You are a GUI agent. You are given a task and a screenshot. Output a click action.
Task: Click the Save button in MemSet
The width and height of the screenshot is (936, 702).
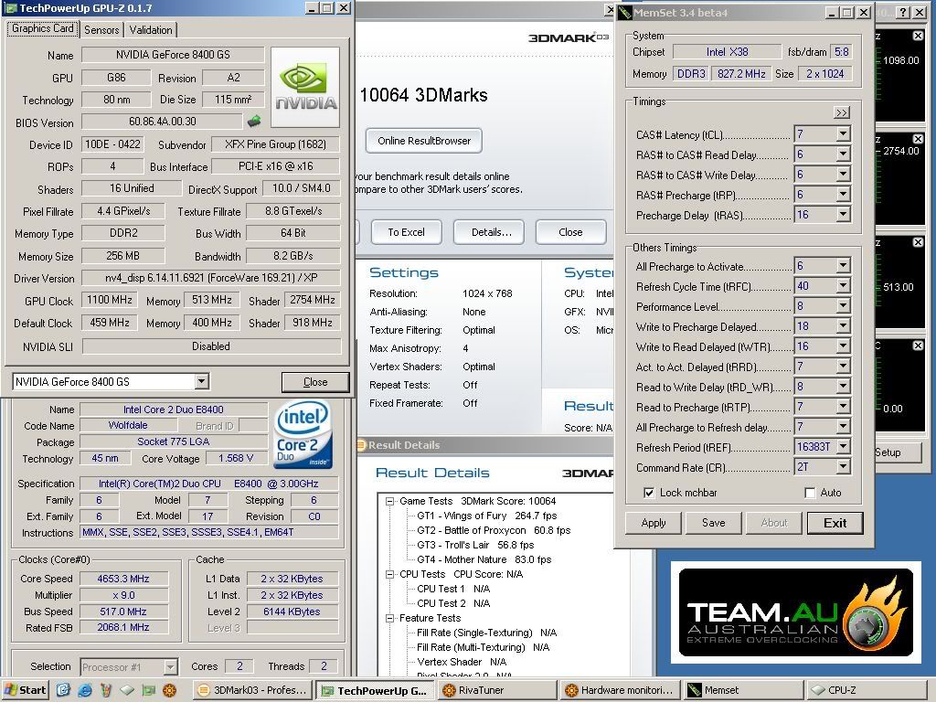point(713,523)
